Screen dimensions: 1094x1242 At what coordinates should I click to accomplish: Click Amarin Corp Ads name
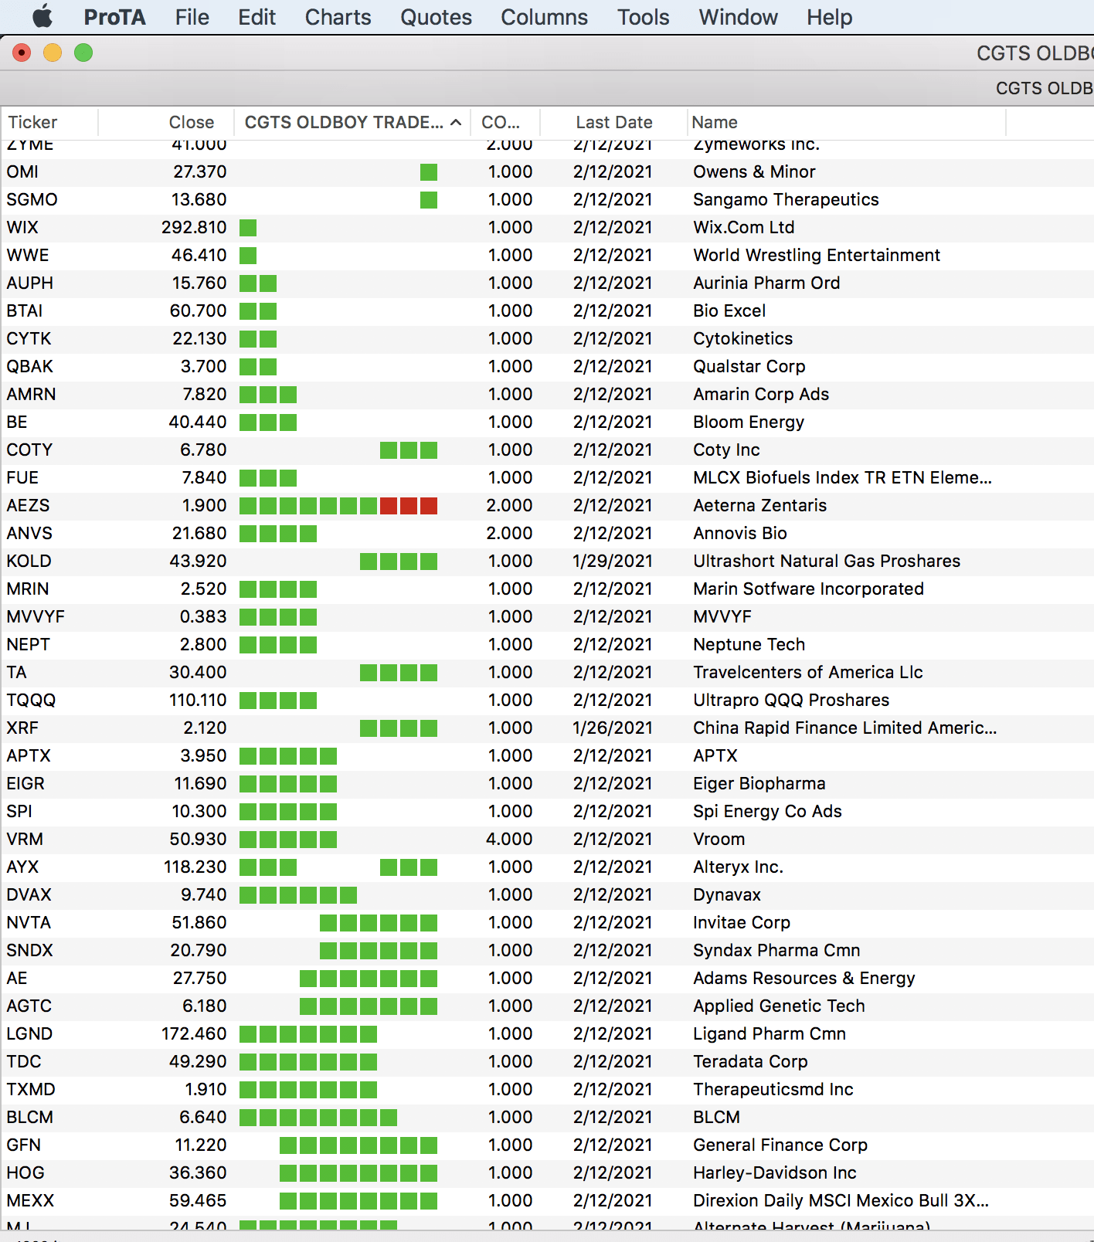[x=761, y=394]
